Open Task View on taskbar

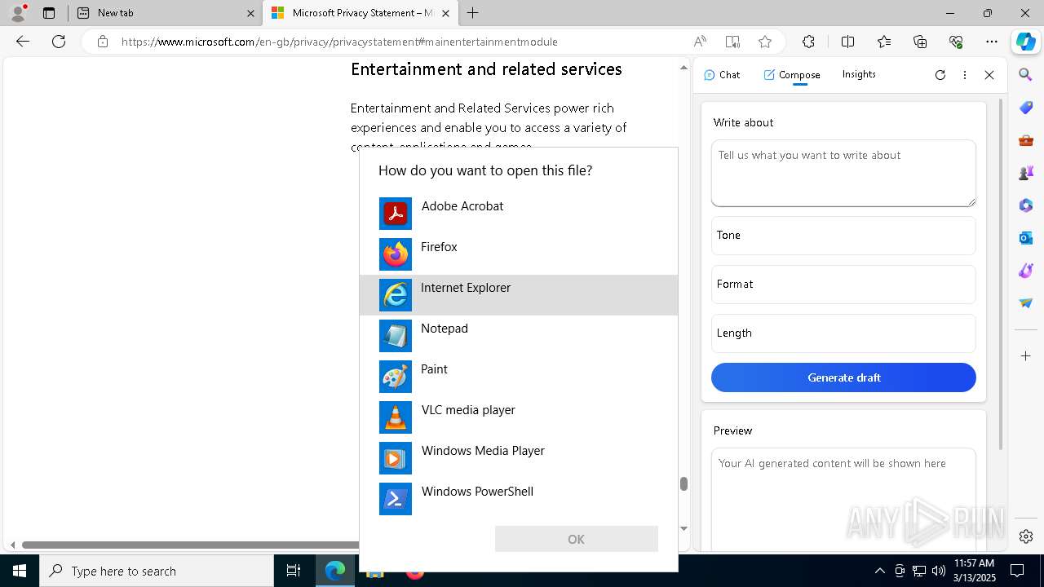[294, 571]
